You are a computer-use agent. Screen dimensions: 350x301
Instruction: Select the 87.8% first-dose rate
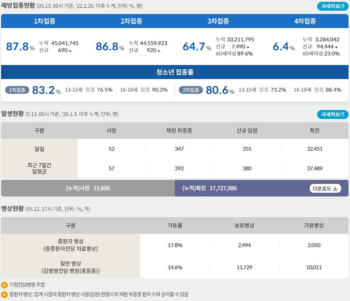pyautogui.click(x=20, y=47)
